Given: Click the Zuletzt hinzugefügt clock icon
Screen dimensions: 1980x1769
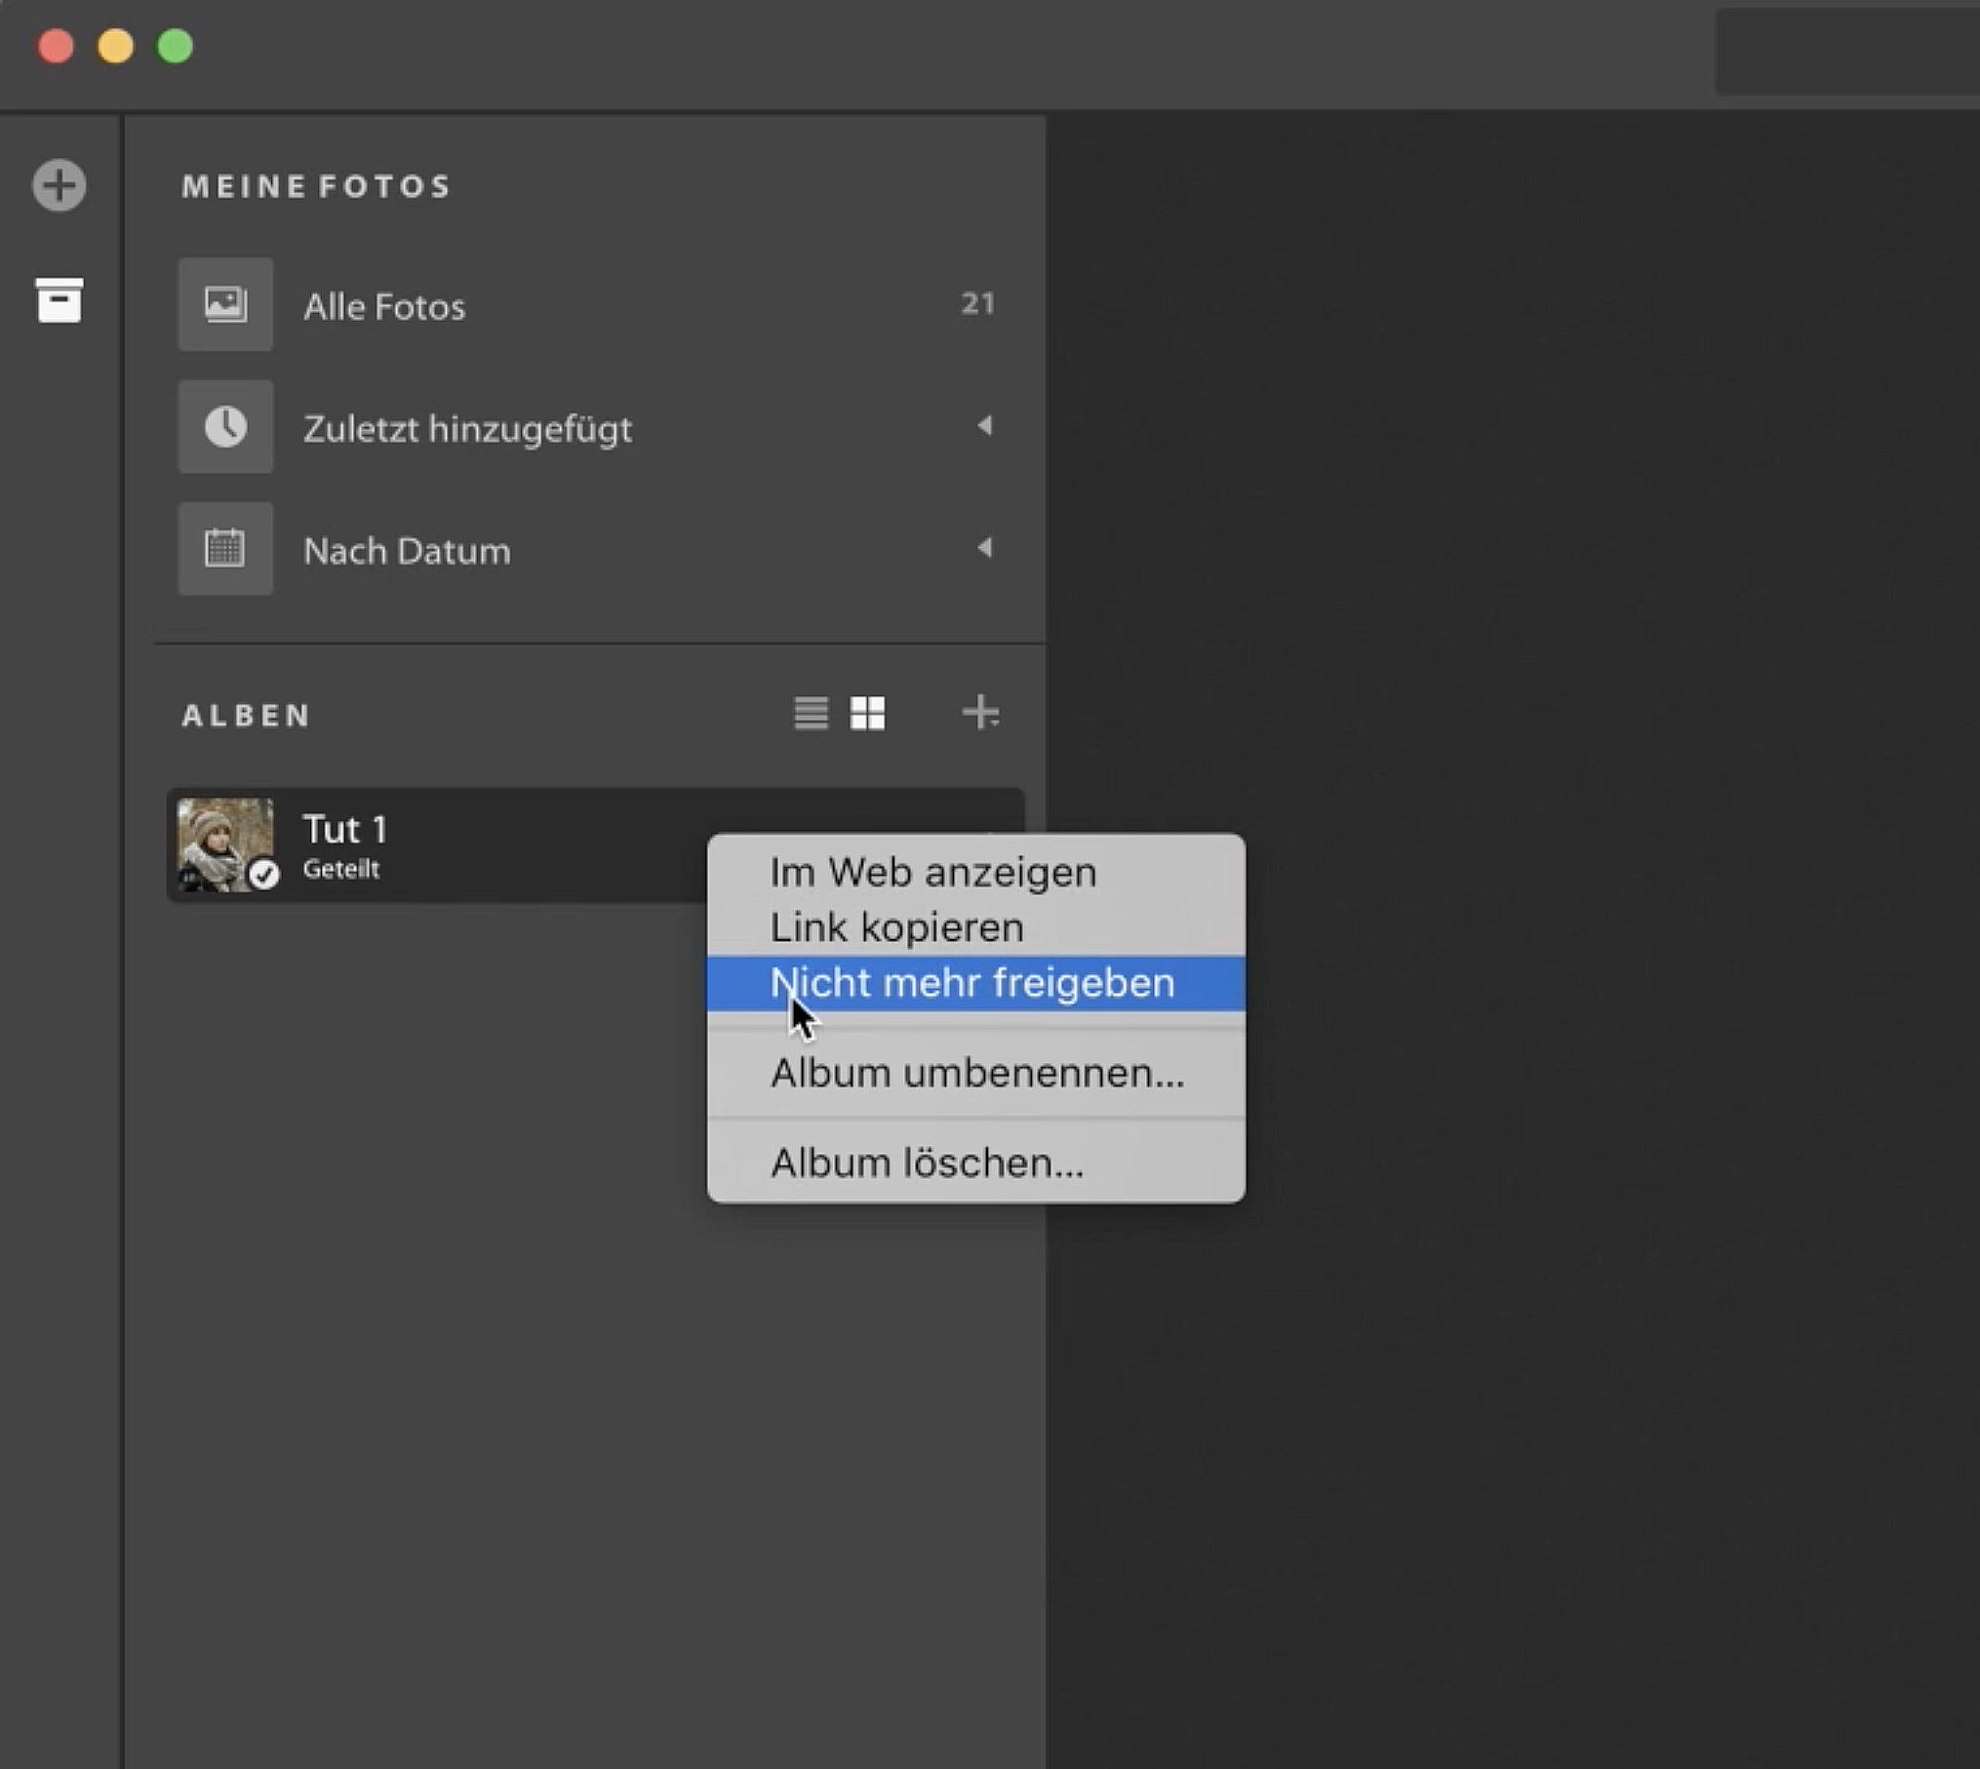Looking at the screenshot, I should point(225,427).
